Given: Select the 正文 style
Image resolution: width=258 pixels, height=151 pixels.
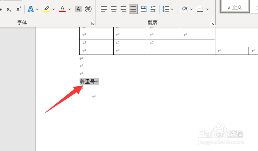Looking at the screenshot, I should pos(235,7).
